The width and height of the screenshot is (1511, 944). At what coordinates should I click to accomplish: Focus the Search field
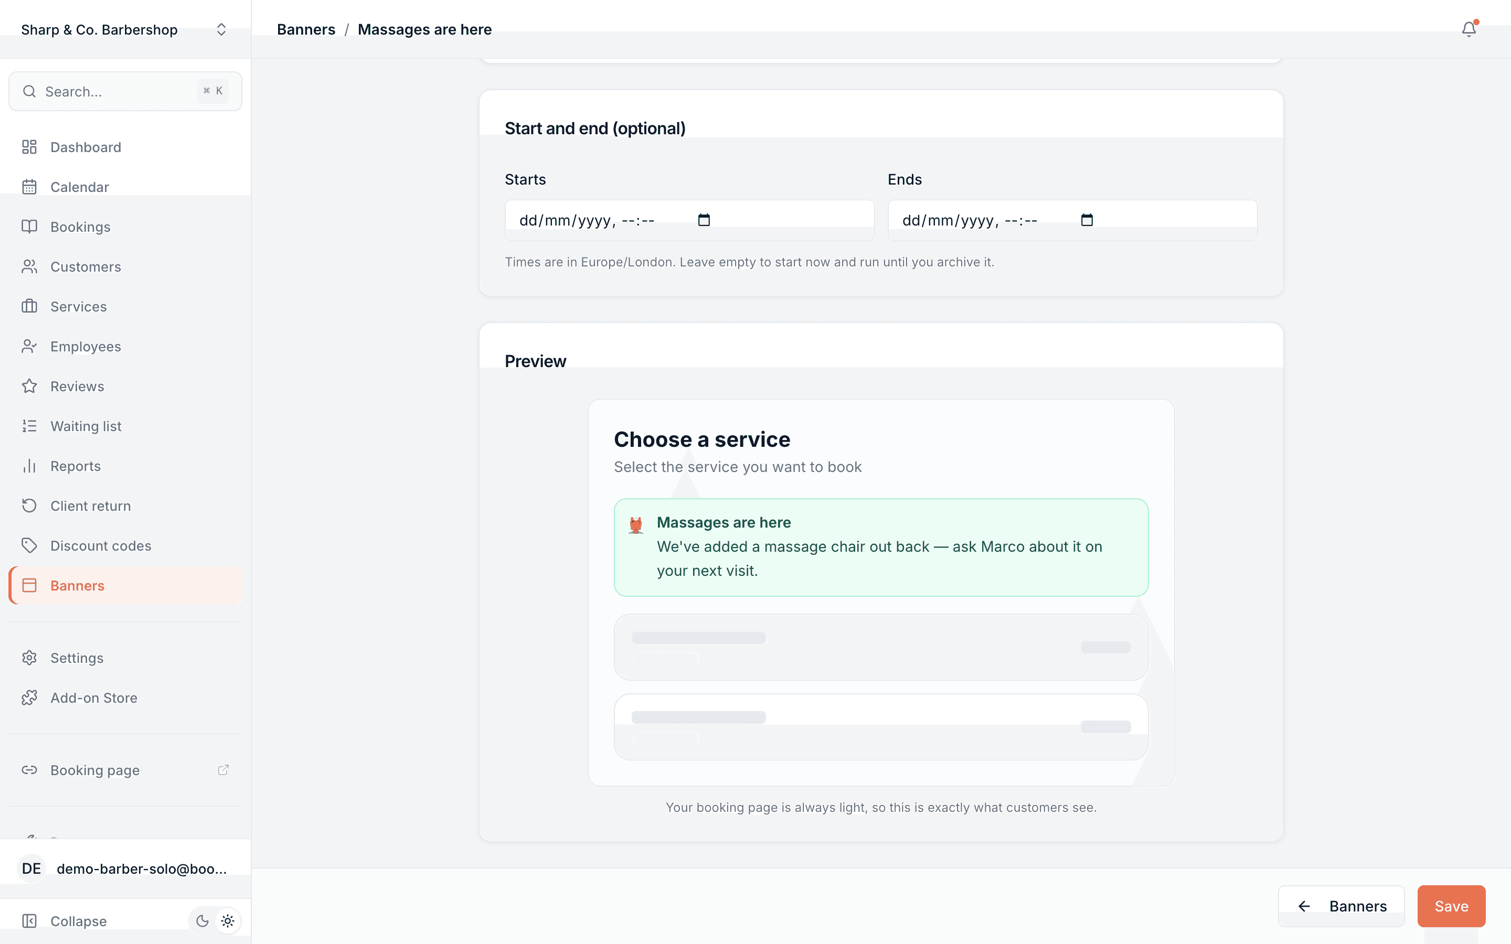coord(125,91)
